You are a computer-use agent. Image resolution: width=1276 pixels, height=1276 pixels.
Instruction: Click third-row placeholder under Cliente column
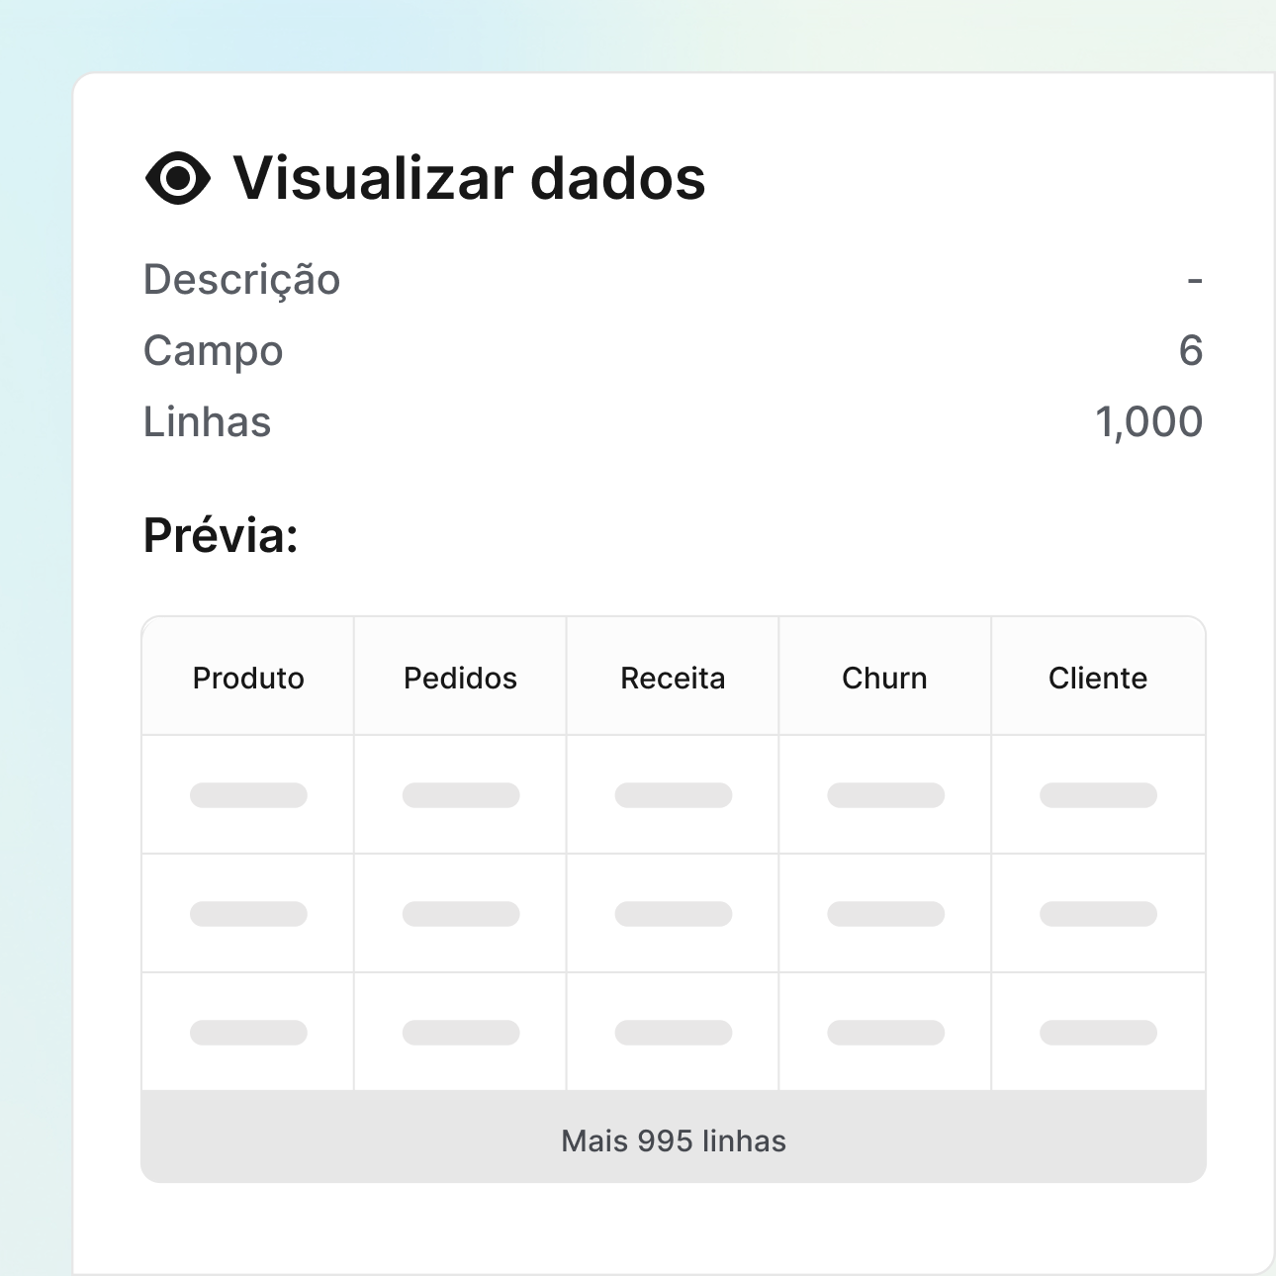click(x=1098, y=1033)
